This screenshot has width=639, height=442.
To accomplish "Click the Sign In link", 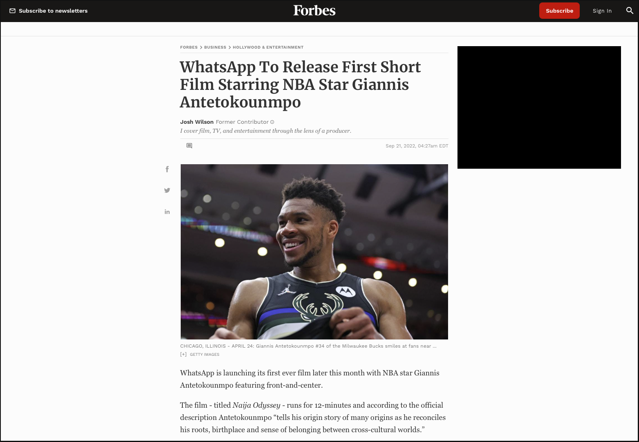I will [x=602, y=11].
